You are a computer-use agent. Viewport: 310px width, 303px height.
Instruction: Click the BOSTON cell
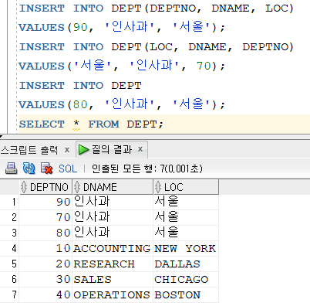[186, 294]
